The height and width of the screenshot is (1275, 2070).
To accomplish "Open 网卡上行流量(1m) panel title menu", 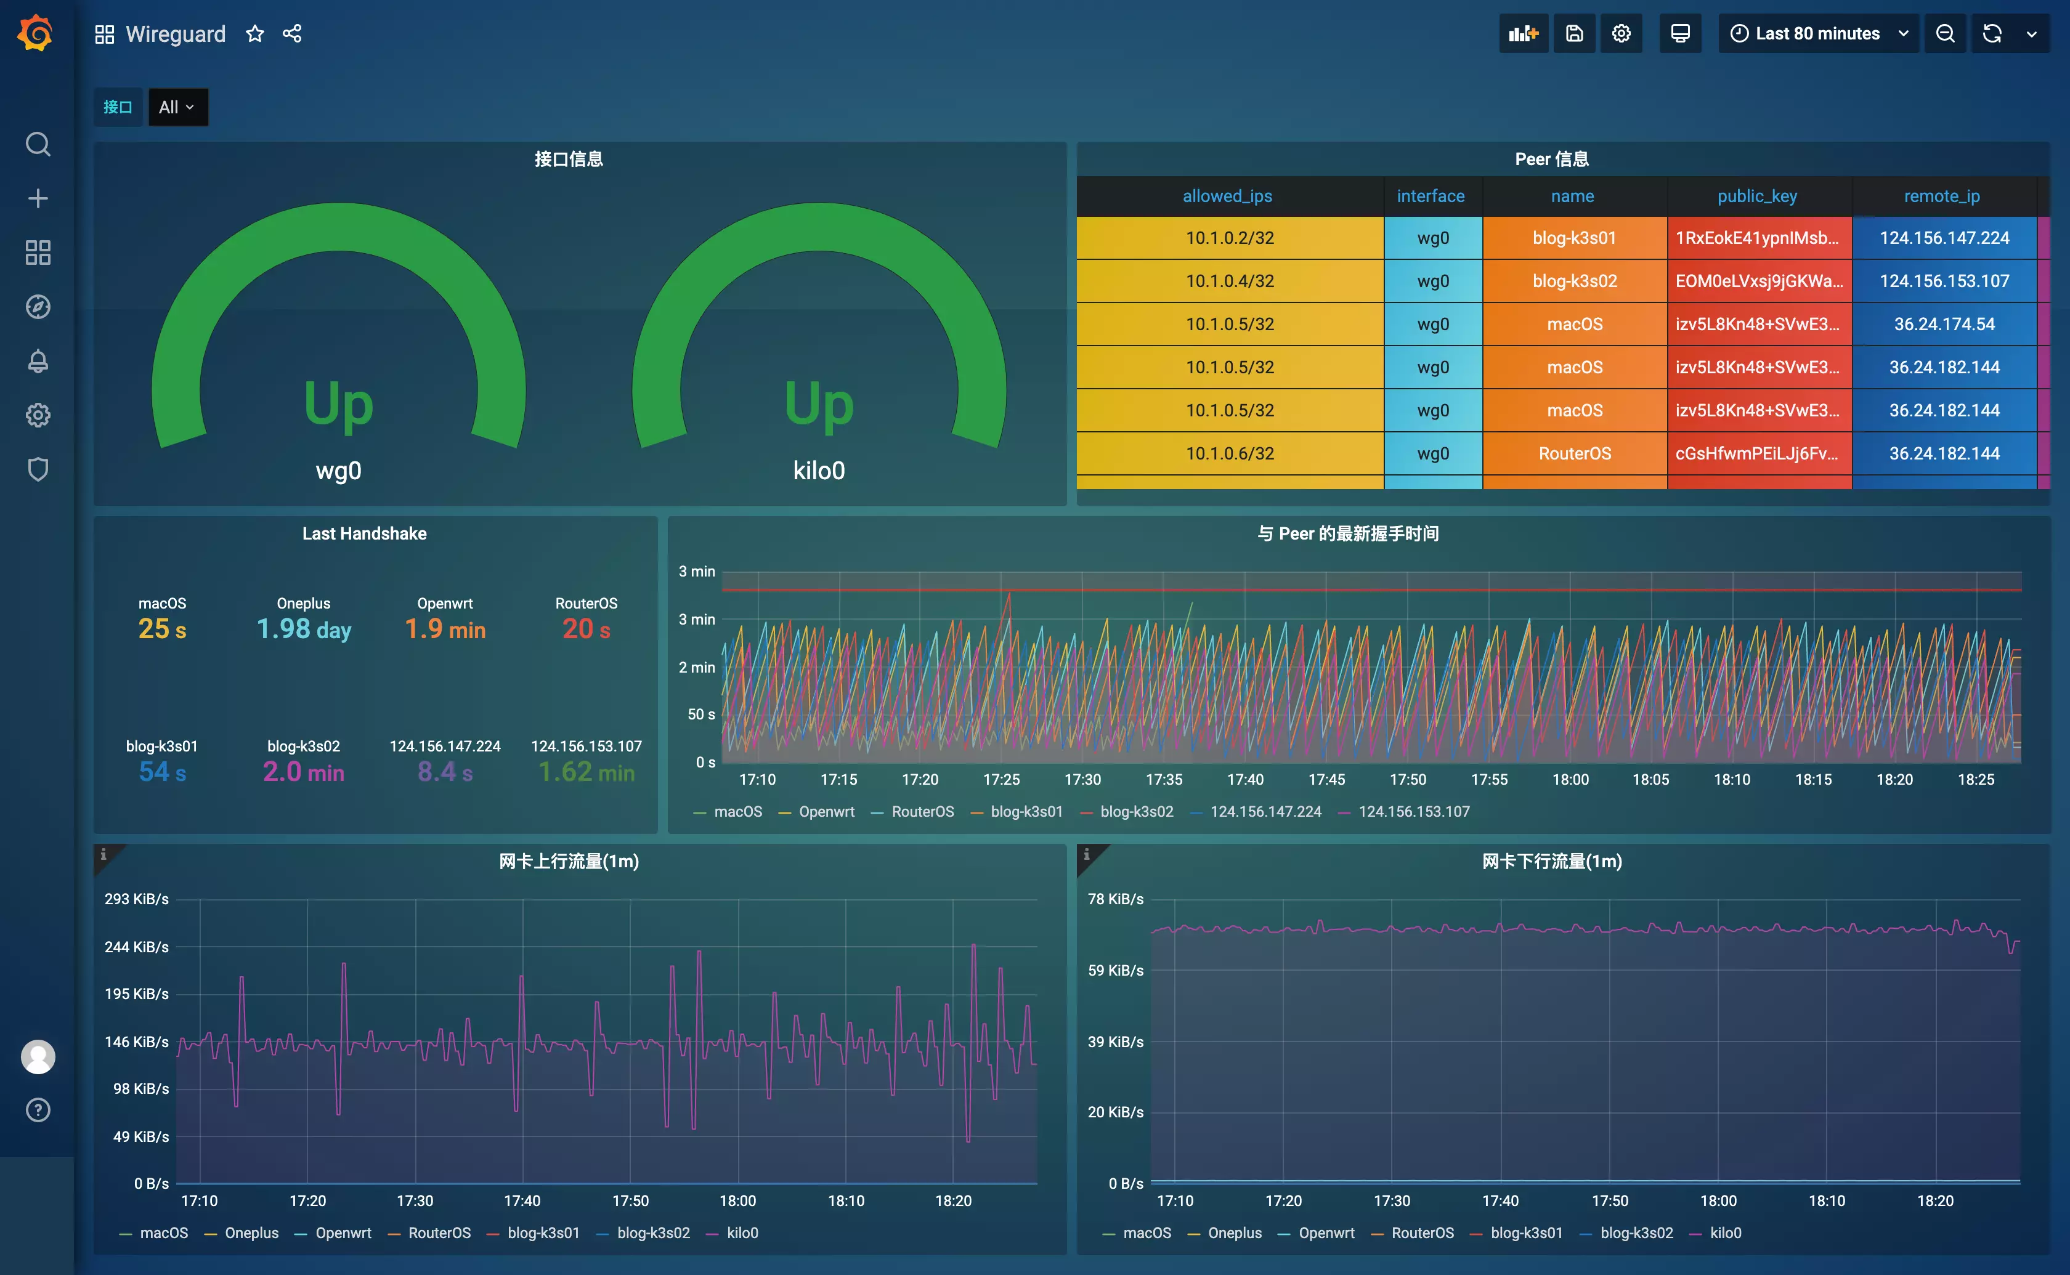I will click(568, 861).
